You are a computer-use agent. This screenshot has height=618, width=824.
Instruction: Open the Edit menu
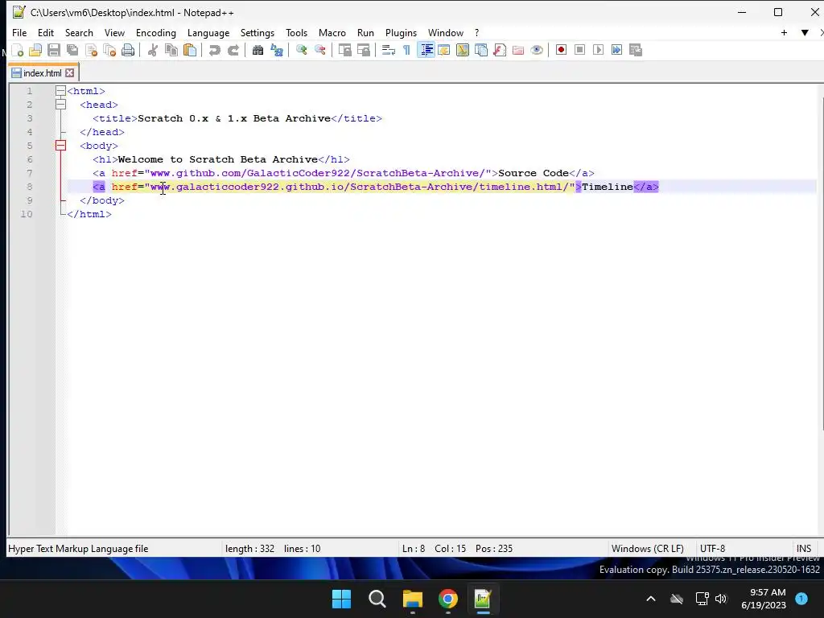(46, 32)
